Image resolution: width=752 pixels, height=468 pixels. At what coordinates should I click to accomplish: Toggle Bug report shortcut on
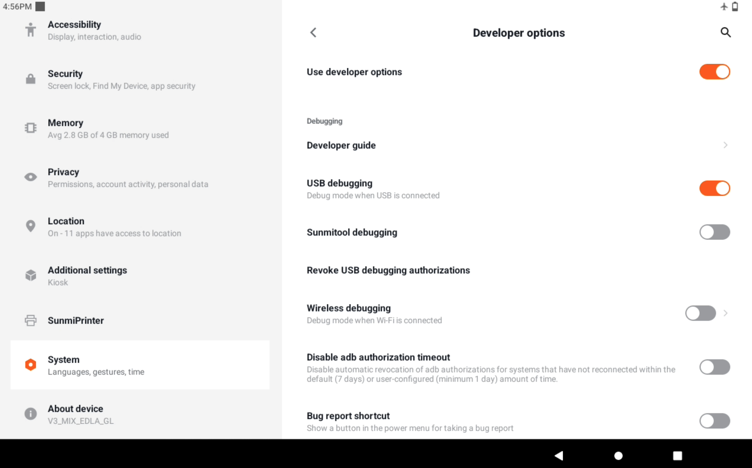(x=714, y=421)
